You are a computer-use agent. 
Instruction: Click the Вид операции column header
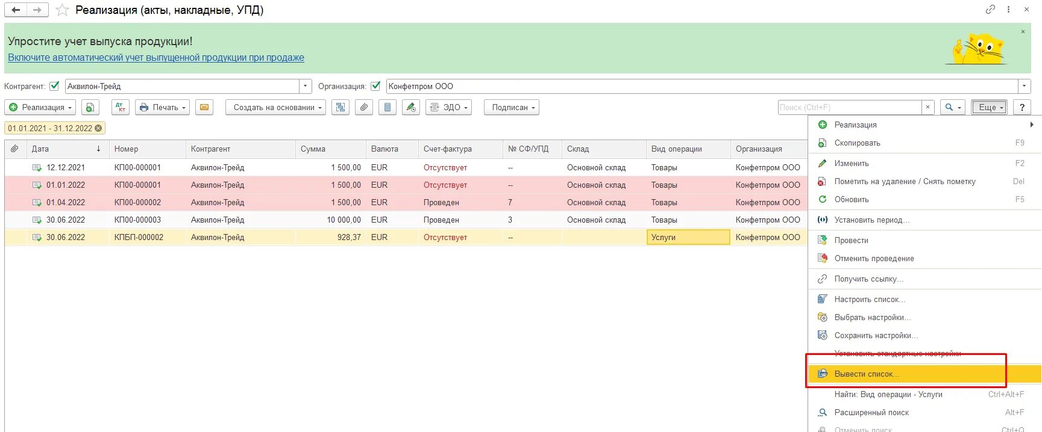point(688,149)
